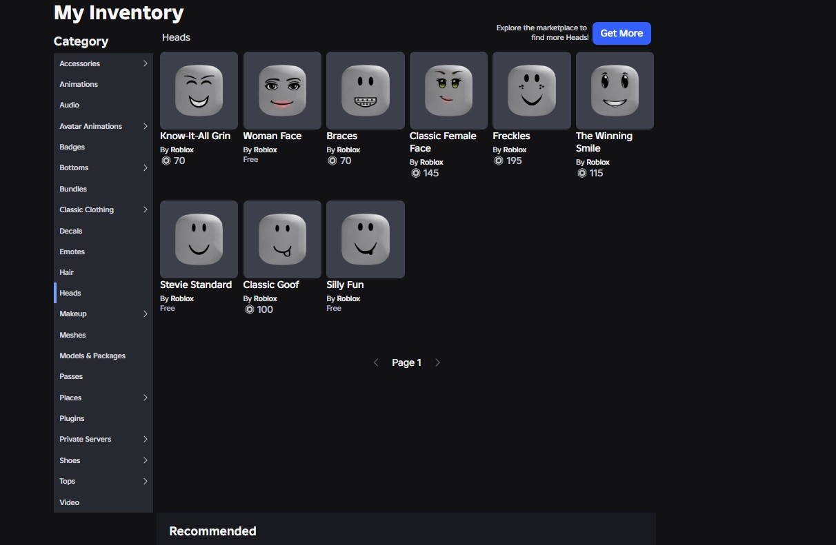The image size is (836, 545).
Task: Go to the next page arrow
Action: pos(437,362)
